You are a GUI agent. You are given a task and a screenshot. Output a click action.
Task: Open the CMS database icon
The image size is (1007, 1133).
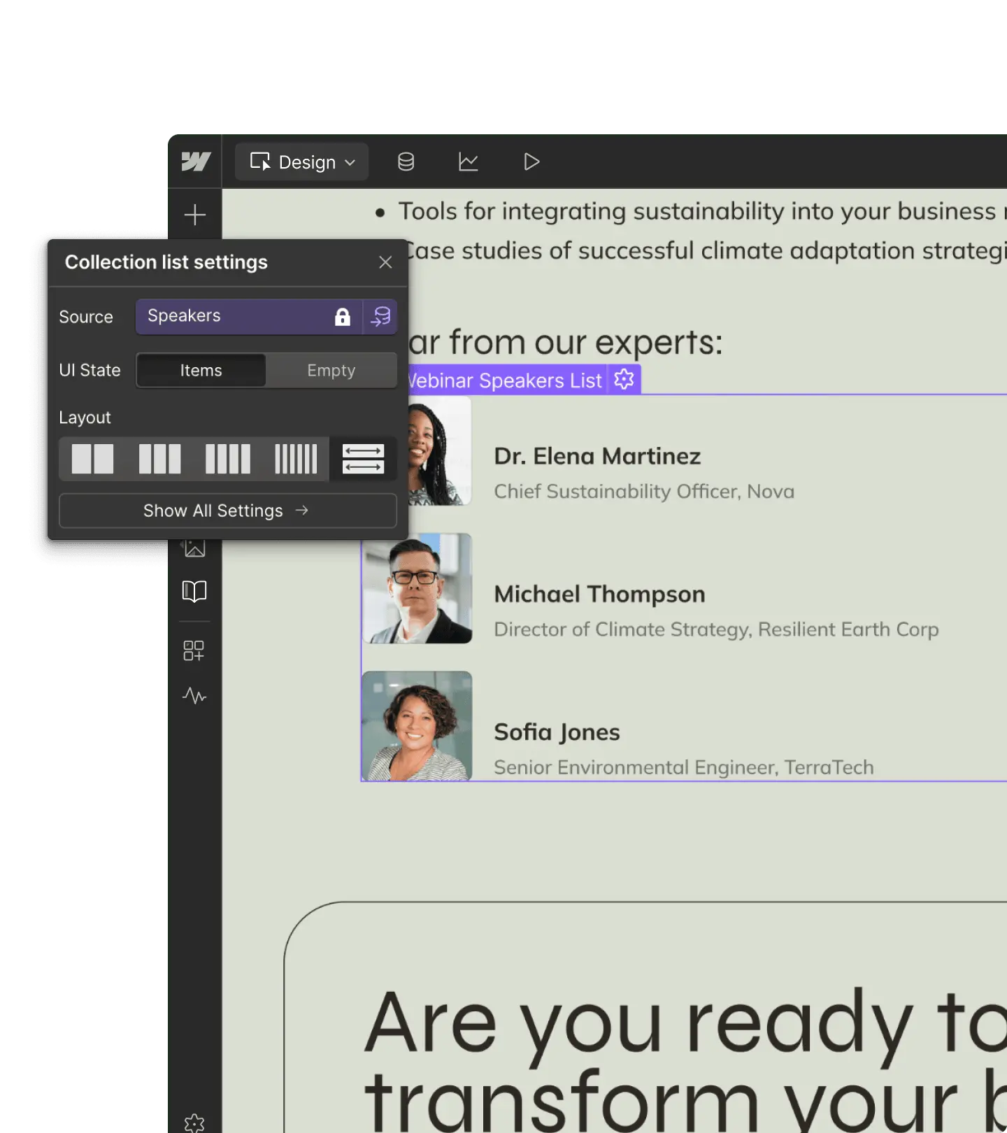coord(406,162)
